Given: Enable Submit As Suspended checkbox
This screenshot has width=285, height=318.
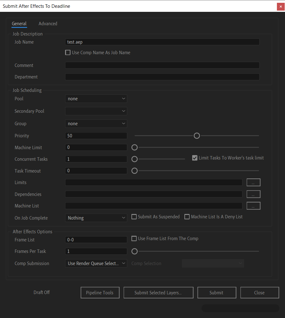Looking at the screenshot, I should [x=134, y=217].
